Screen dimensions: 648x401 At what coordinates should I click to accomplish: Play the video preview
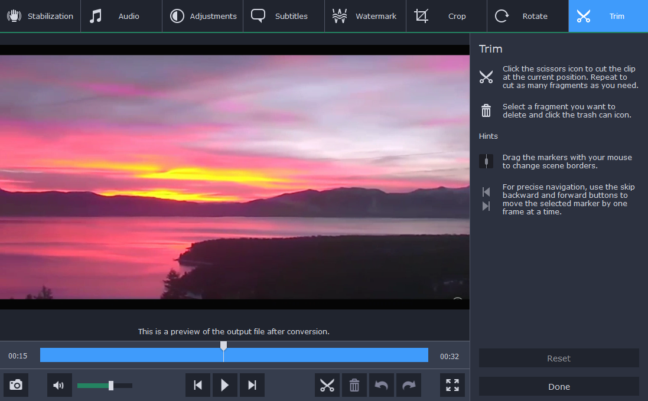coord(224,385)
